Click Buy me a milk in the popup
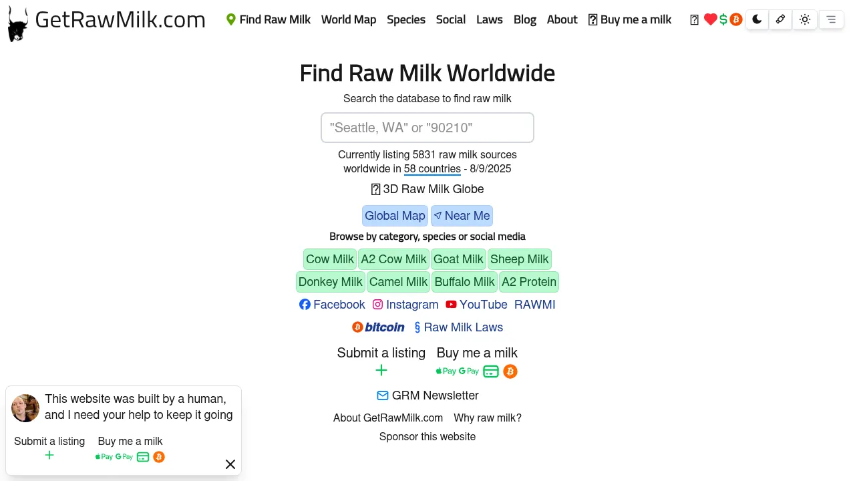This screenshot has height=481, width=855. point(130,441)
